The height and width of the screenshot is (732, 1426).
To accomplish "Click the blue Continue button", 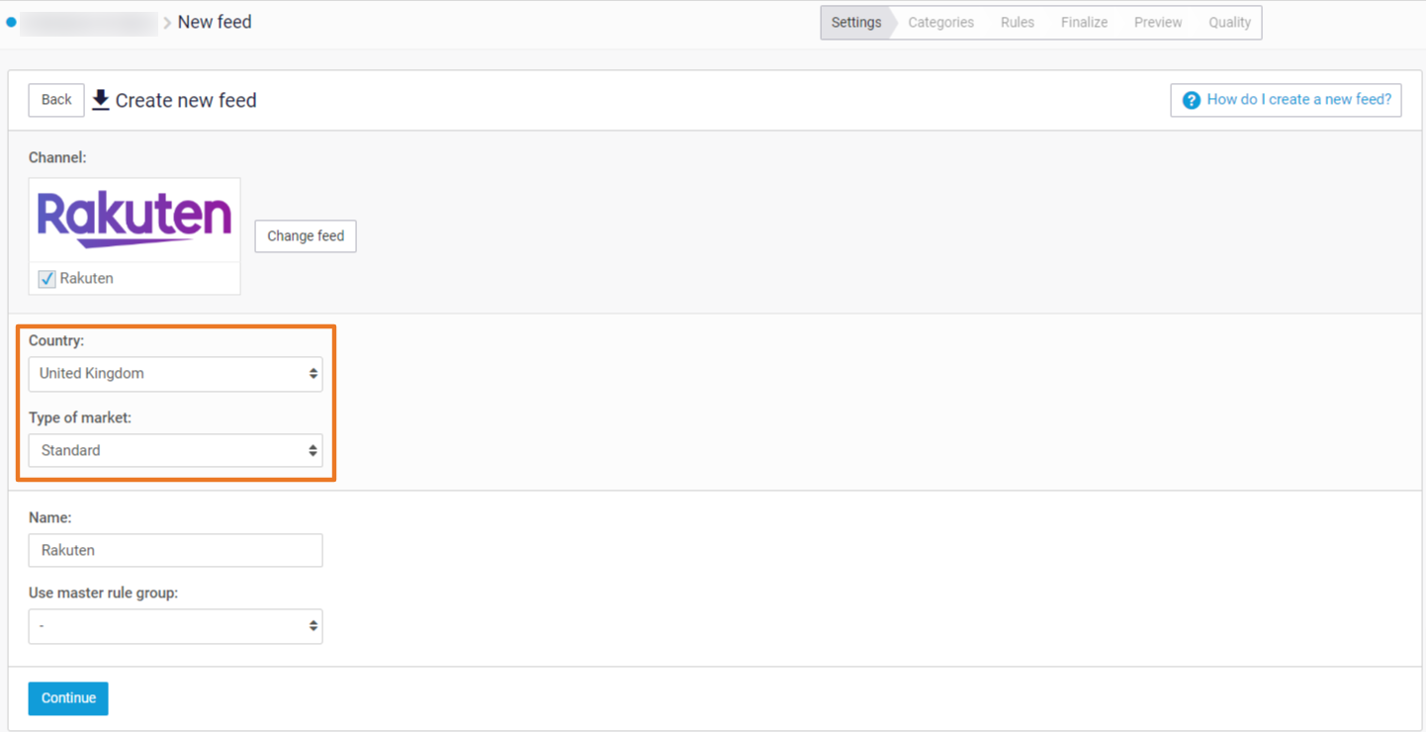I will (68, 698).
